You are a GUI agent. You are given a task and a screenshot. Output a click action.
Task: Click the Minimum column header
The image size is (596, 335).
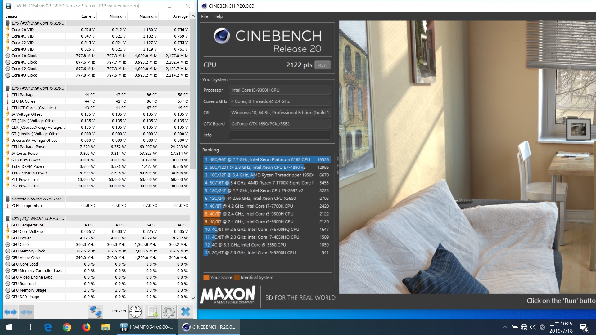pos(112,16)
